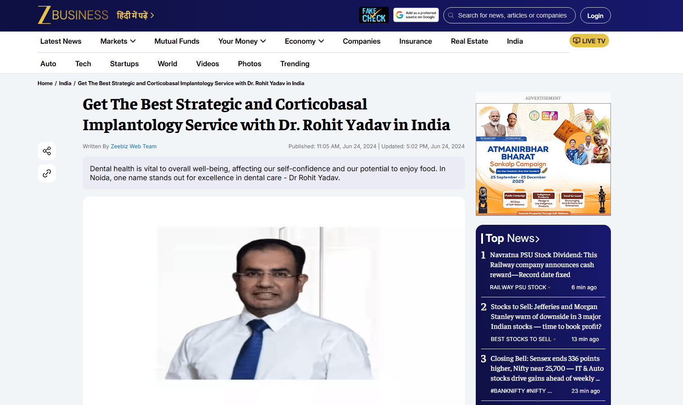Image resolution: width=683 pixels, height=405 pixels.
Task: Open the Zeebiz Web Team author link
Action: coord(133,146)
